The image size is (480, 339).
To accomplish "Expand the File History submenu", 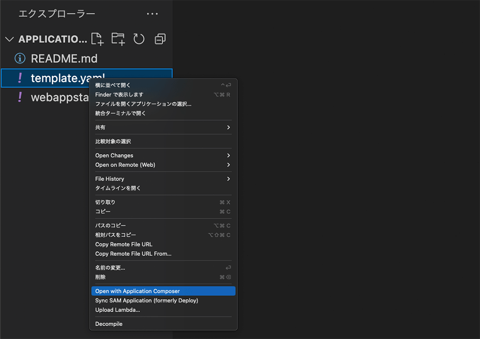I will [163, 179].
